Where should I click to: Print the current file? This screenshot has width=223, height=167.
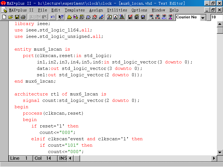point(23,17)
